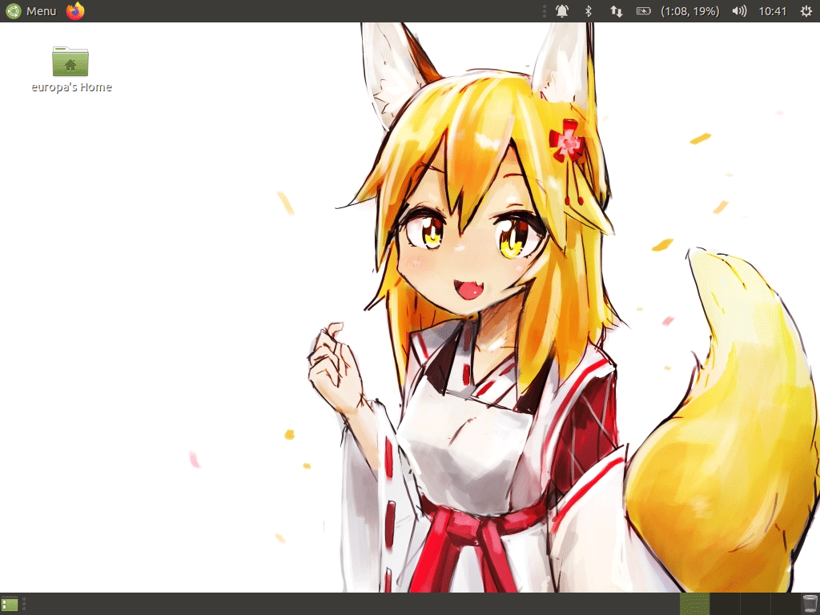Open the network connections indicator

click(616, 11)
